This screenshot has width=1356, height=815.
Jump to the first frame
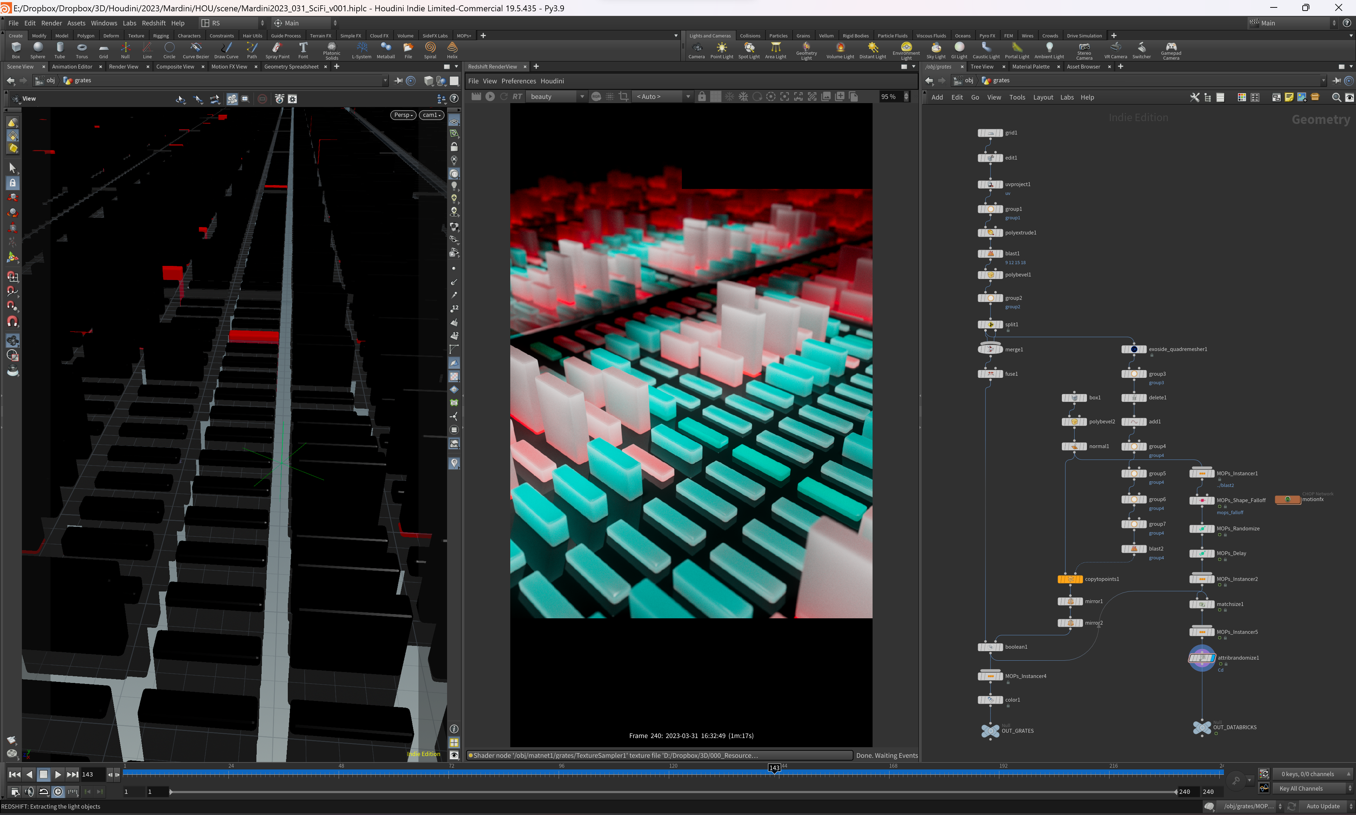(15, 774)
